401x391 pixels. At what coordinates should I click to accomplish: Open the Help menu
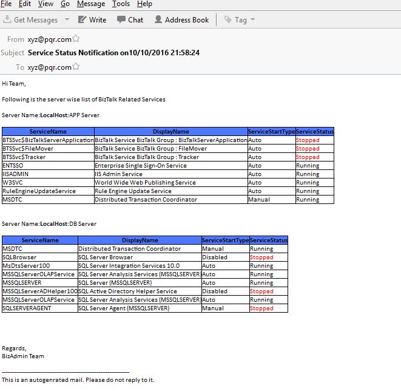pos(144,4)
